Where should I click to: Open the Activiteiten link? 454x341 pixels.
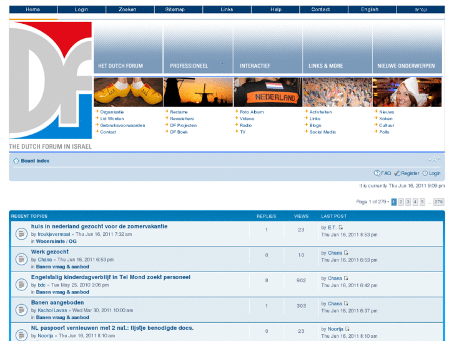click(320, 112)
